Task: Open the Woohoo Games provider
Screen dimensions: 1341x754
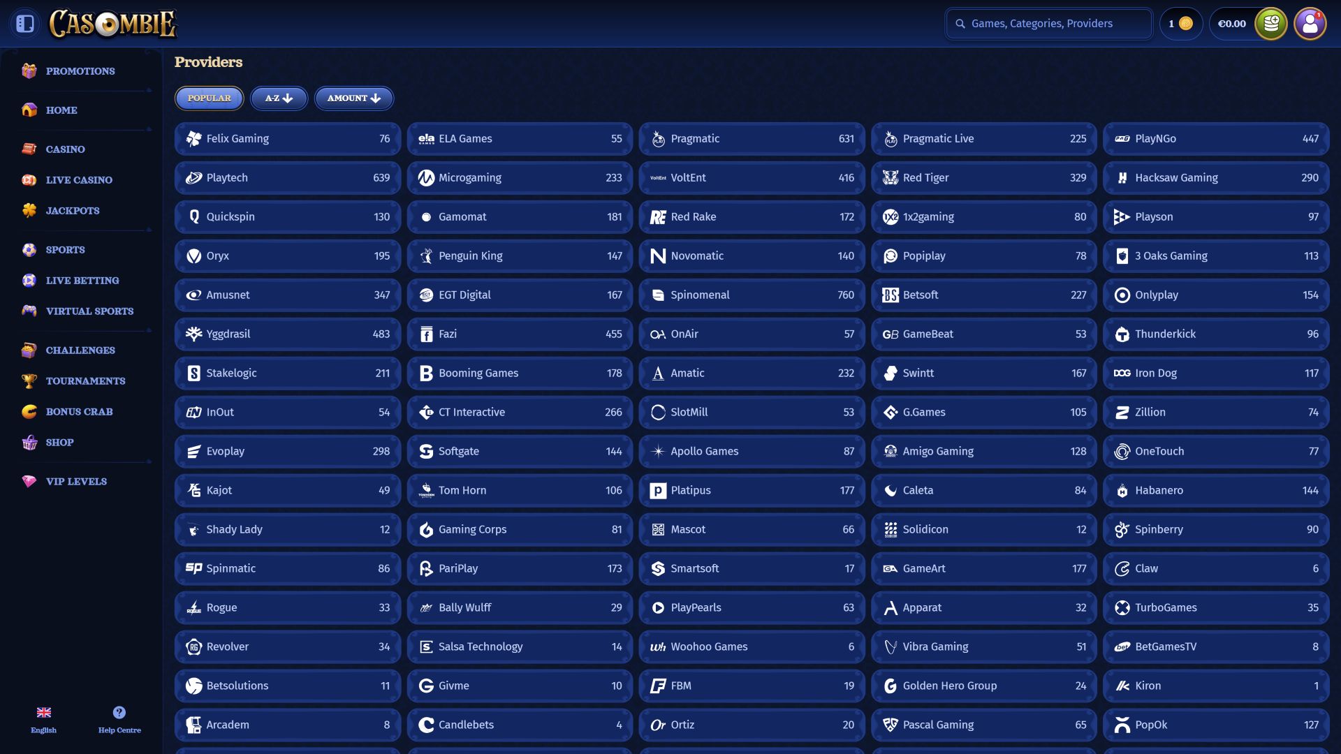Action: pyautogui.click(x=752, y=647)
